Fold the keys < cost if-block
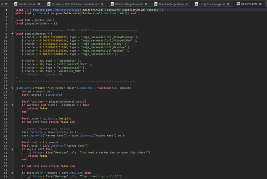The height and width of the screenshot is (179, 267). point(12,149)
